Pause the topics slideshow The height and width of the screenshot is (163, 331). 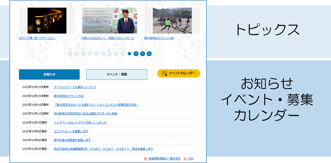(x=149, y=54)
